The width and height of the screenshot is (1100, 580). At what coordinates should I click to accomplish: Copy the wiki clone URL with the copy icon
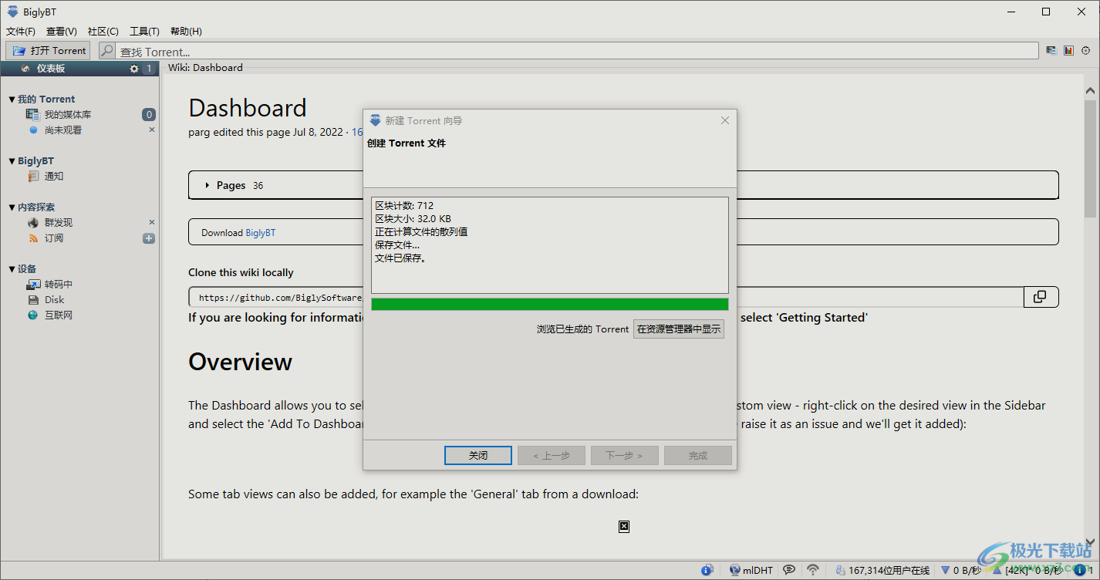1041,297
